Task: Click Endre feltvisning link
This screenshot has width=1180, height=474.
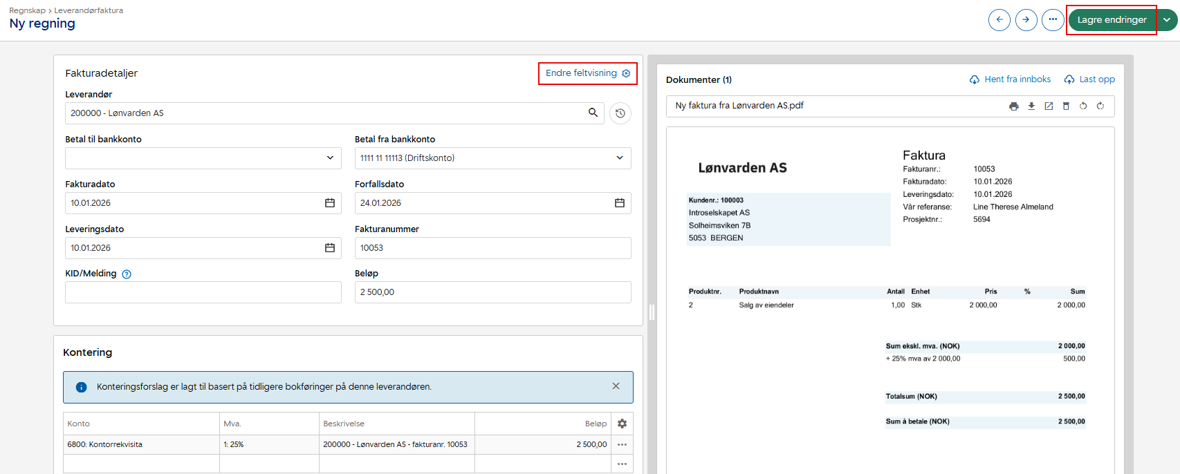Action: (x=588, y=73)
